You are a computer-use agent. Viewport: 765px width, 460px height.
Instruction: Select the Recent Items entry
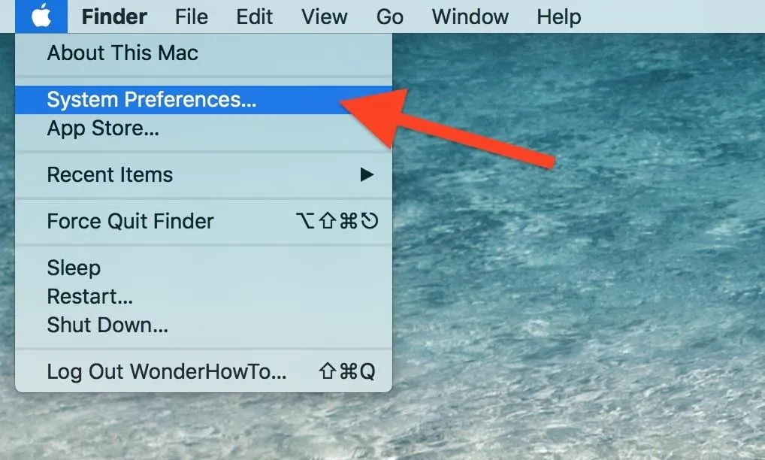[204, 174]
